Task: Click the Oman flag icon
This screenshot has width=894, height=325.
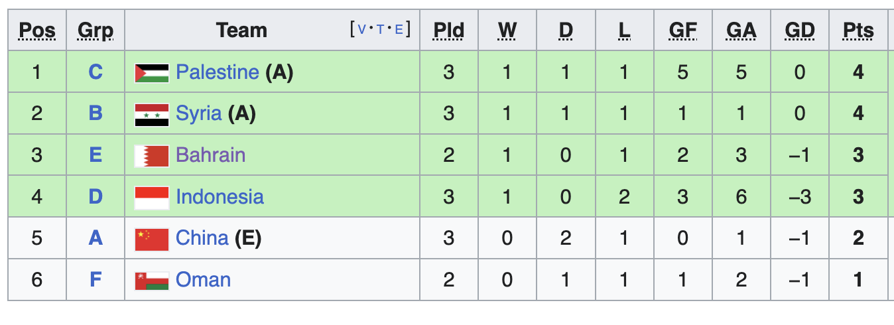Action: [x=151, y=281]
